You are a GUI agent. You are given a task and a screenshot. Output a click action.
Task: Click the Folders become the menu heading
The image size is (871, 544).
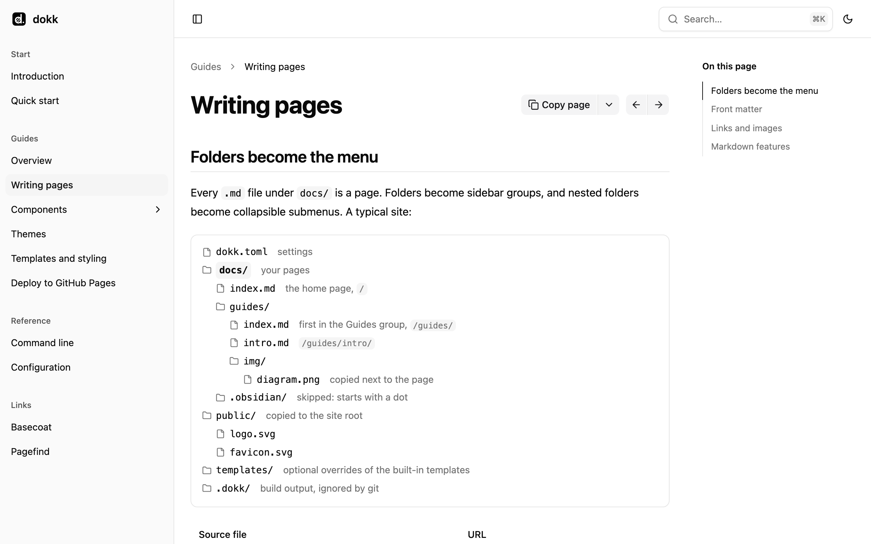pyautogui.click(x=284, y=157)
